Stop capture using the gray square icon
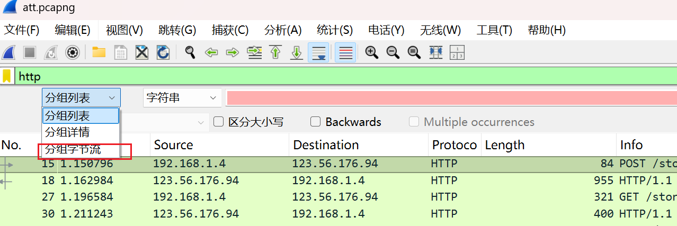This screenshot has width=677, height=226. (30, 52)
